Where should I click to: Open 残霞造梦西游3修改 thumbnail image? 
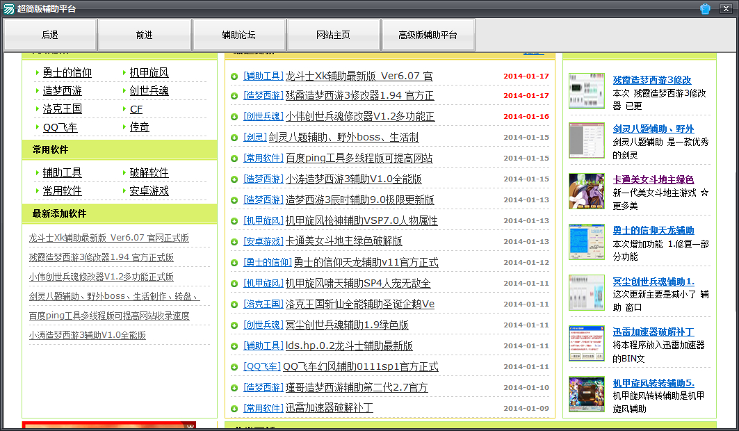click(x=586, y=91)
